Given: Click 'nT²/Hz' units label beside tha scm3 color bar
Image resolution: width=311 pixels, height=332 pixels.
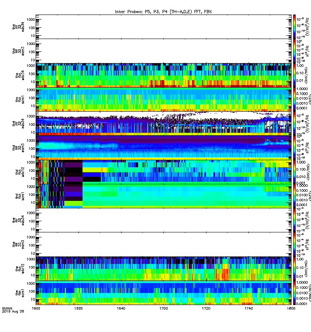Looking at the screenshot, I should click(308, 51).
